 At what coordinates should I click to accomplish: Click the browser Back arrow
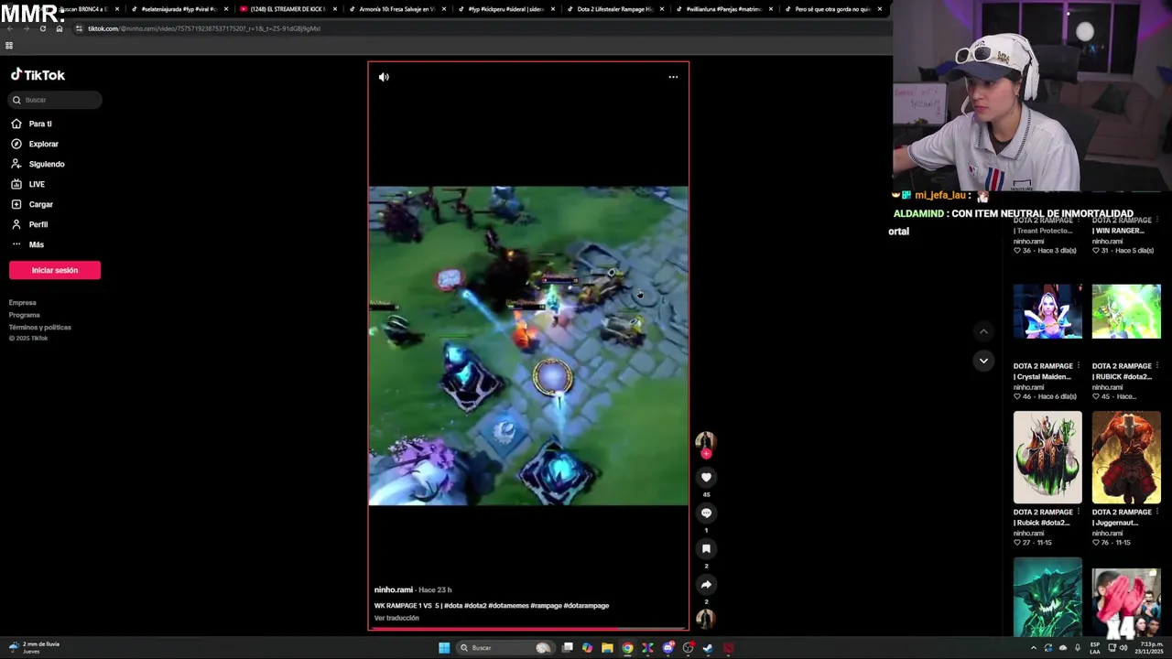point(10,28)
